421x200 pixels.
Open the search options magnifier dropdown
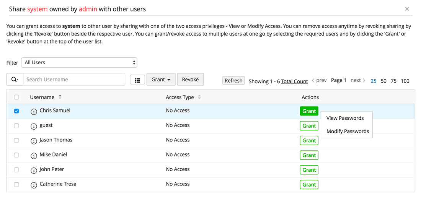point(15,80)
